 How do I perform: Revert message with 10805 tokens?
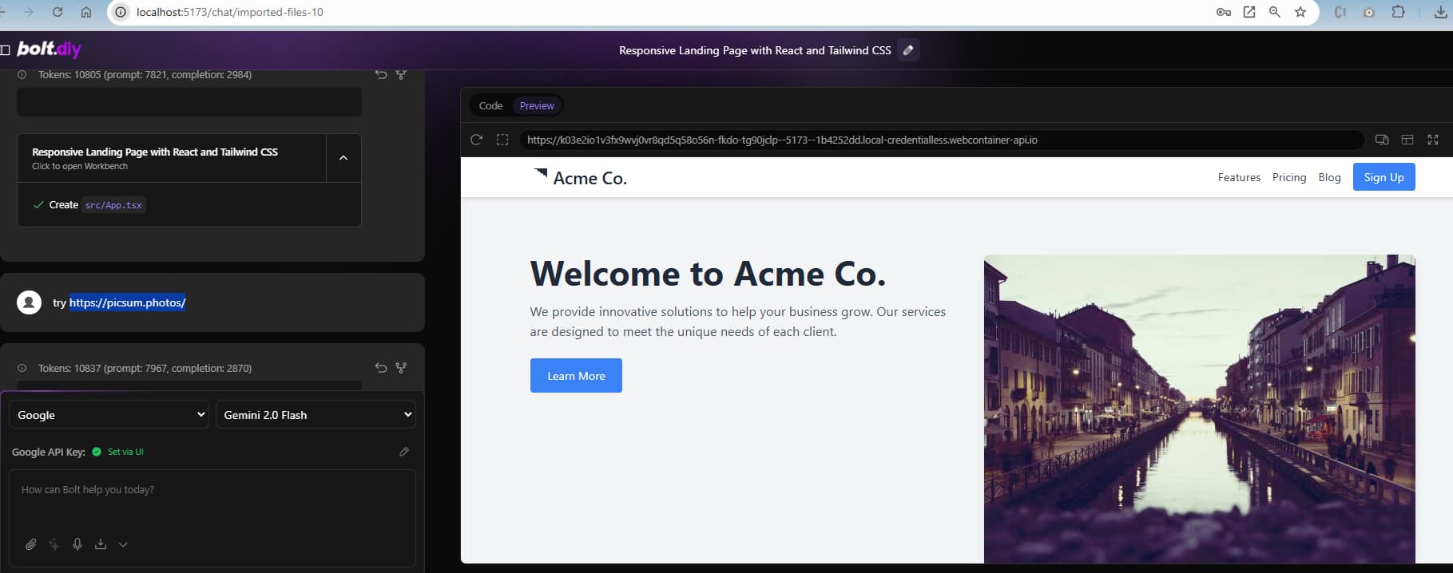pos(381,74)
